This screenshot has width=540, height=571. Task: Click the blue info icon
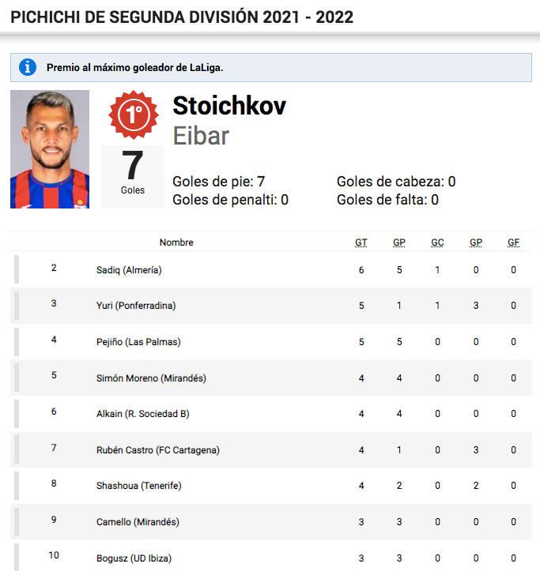[x=28, y=67]
